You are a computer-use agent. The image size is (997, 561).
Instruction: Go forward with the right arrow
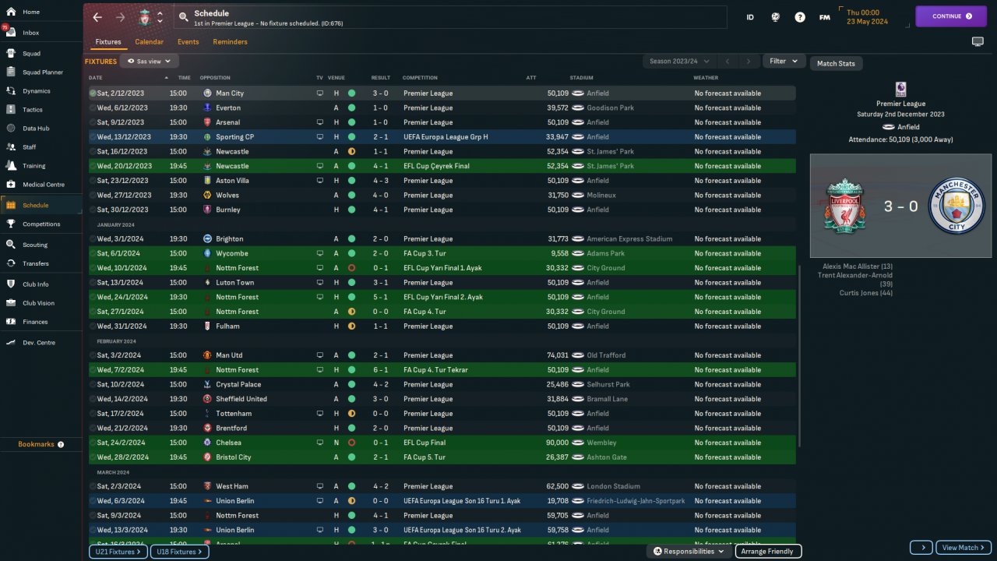coord(120,17)
